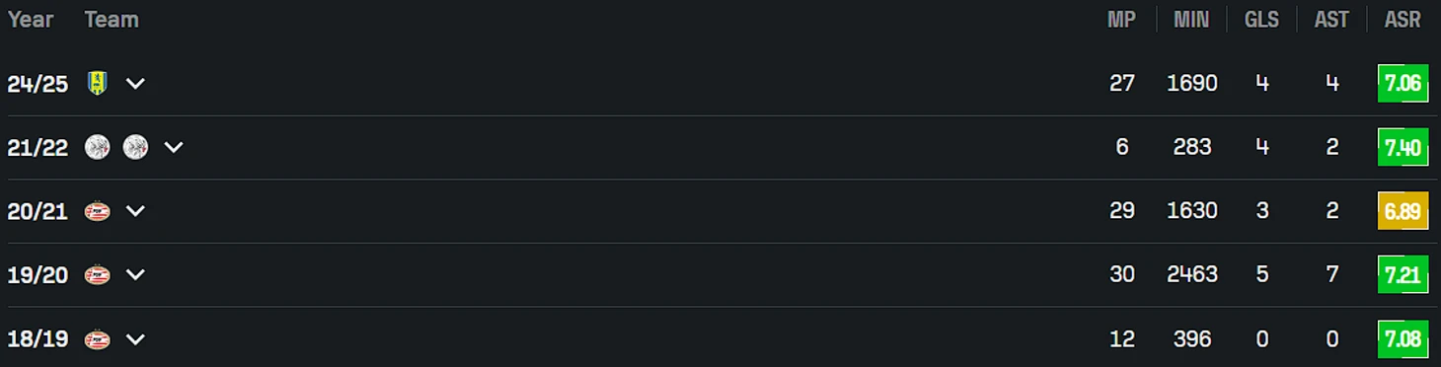Click the PSV crest in 20/21 row
The width and height of the screenshot is (1441, 367).
pos(97,211)
